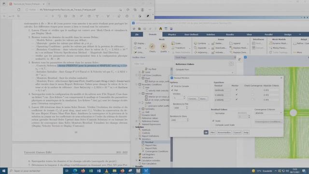Click the Plot button at dialog bottom
The width and height of the screenshot is (309, 174).
(x=212, y=132)
